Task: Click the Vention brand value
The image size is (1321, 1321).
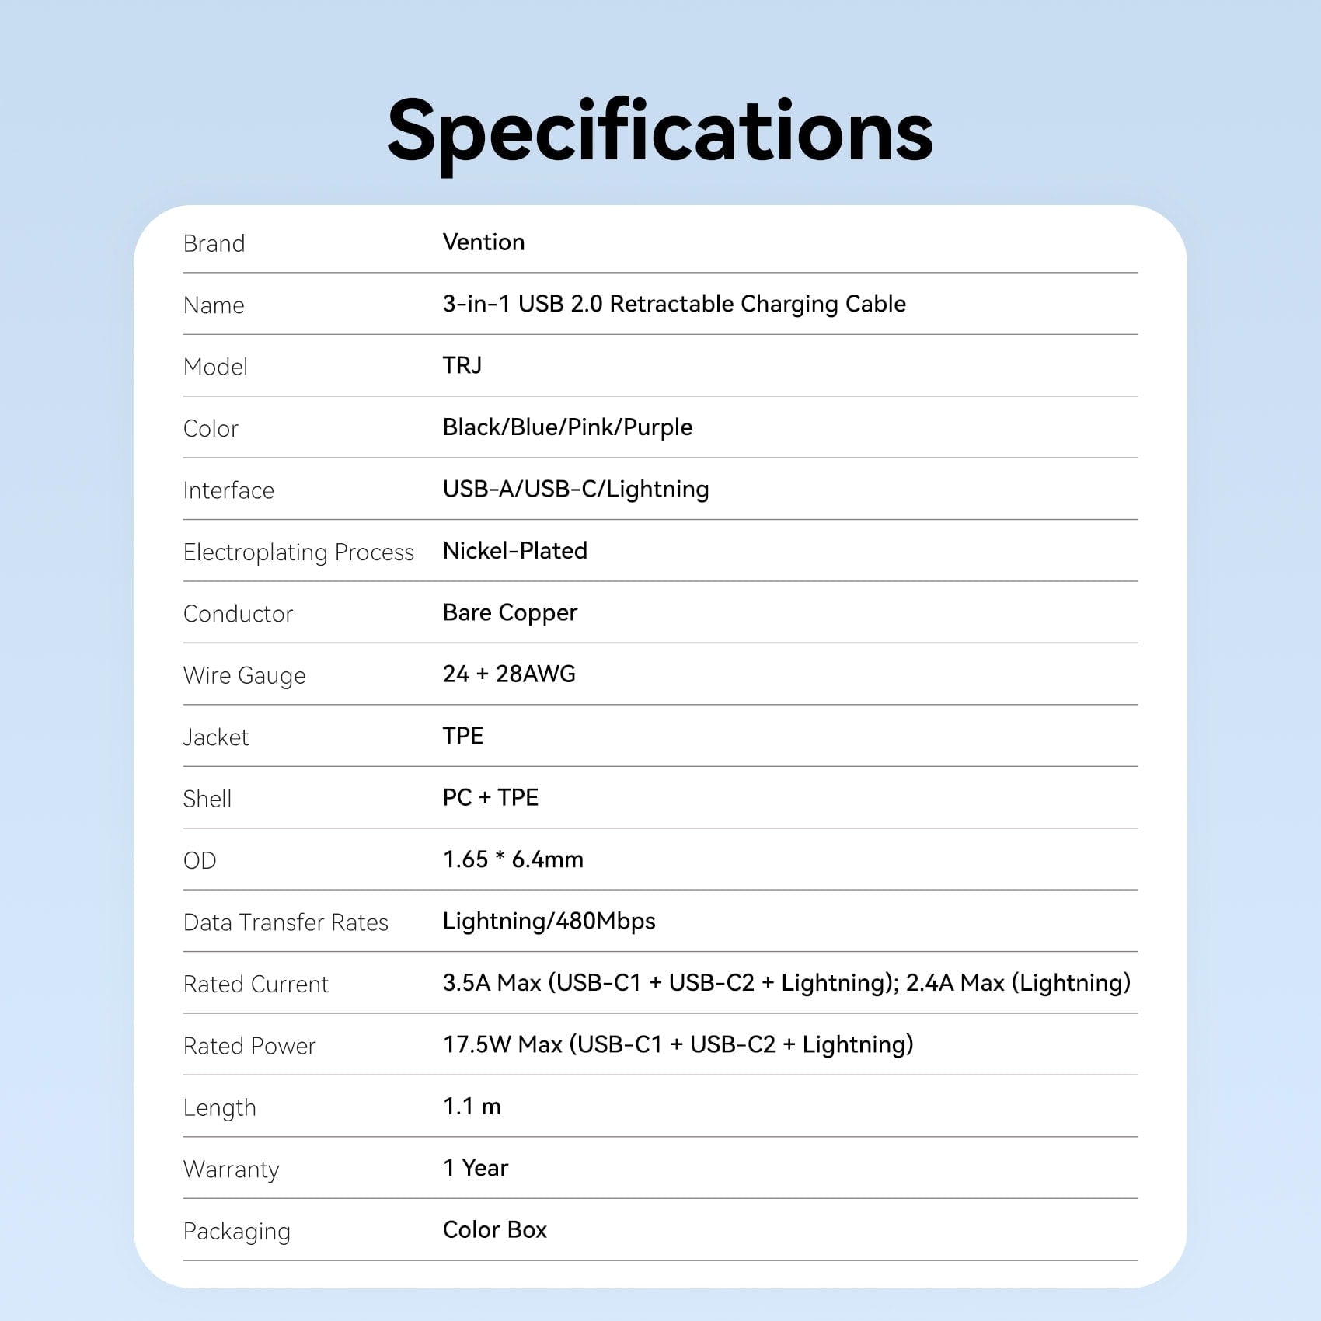Action: click(x=483, y=242)
